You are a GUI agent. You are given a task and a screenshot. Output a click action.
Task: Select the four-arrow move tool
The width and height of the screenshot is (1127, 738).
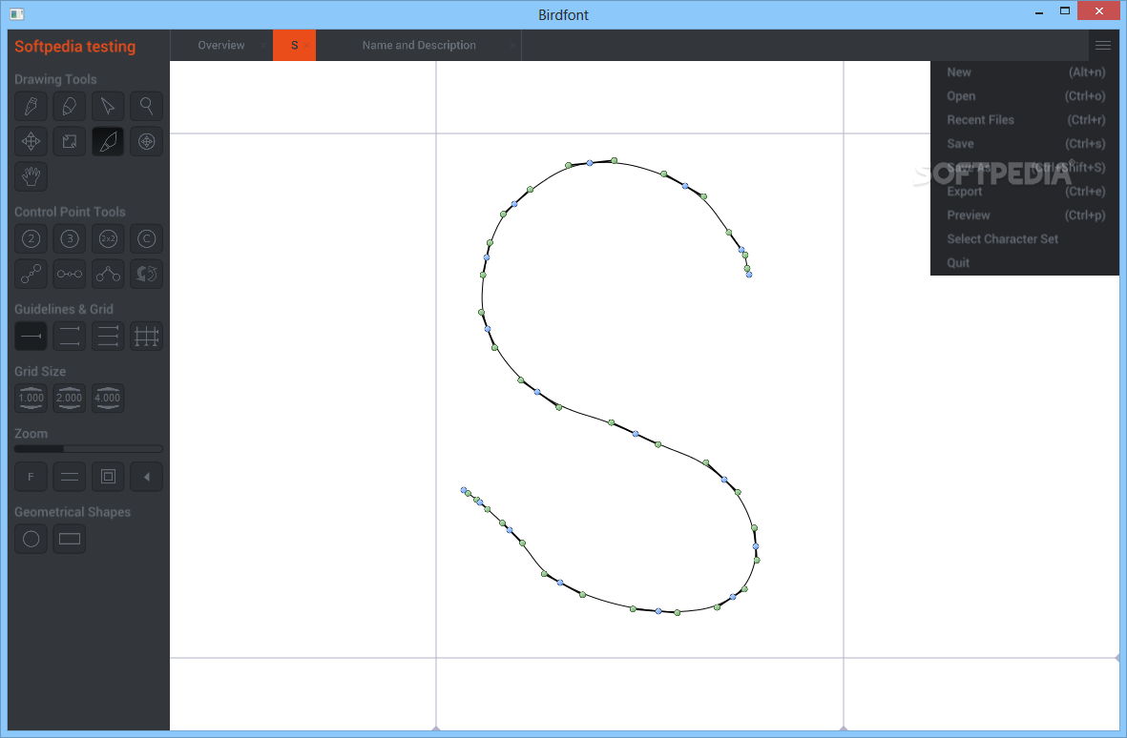tap(31, 141)
